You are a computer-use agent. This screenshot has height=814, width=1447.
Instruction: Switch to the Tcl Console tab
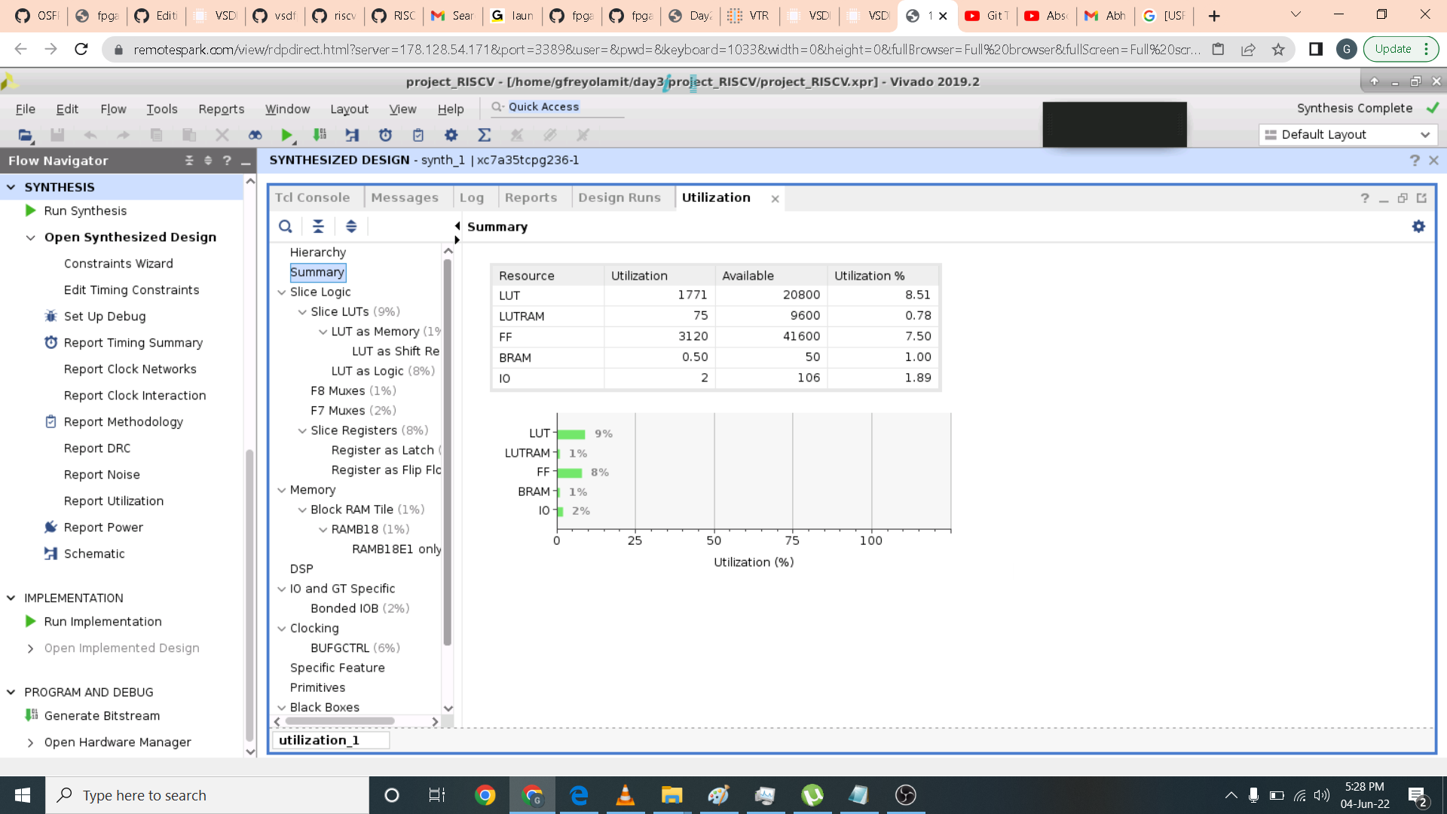[312, 197]
